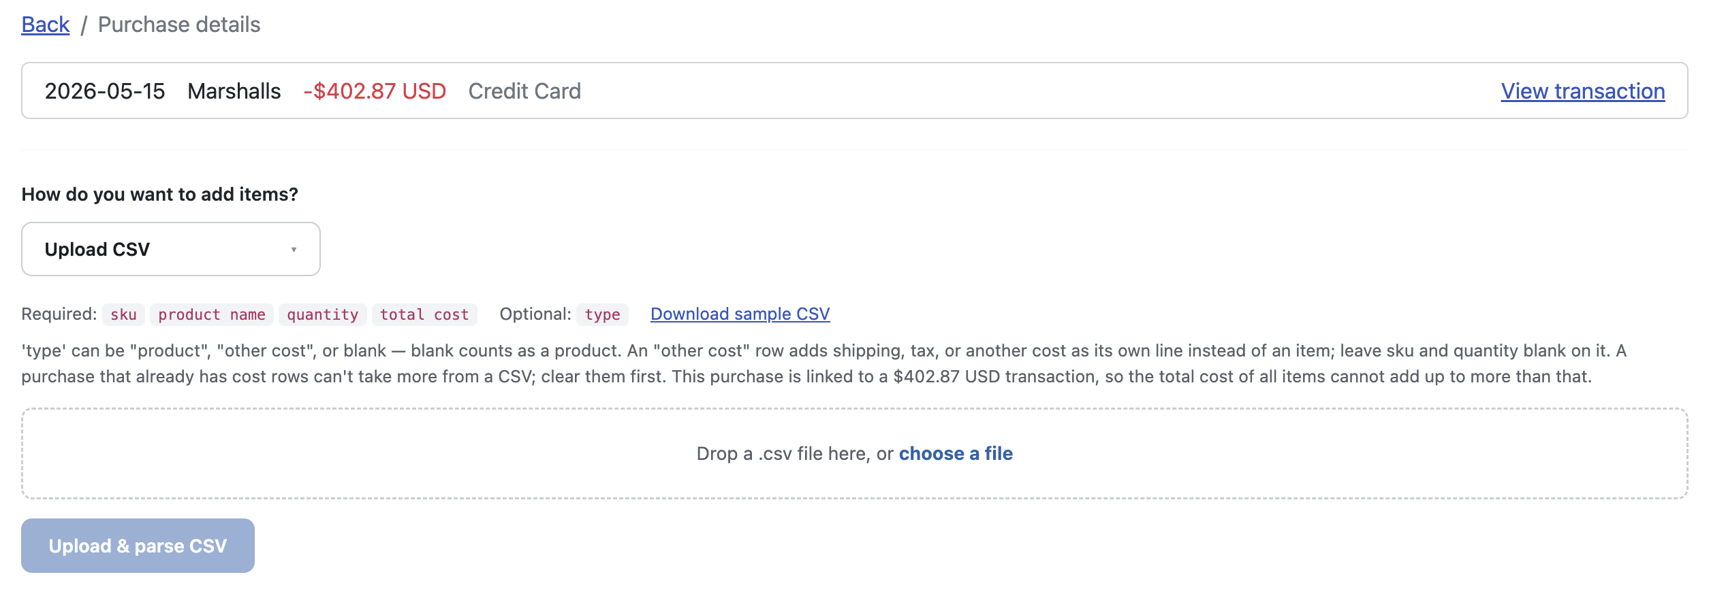The height and width of the screenshot is (596, 1711).
Task: Click the 2026-05-15 transaction date
Action: 105,91
